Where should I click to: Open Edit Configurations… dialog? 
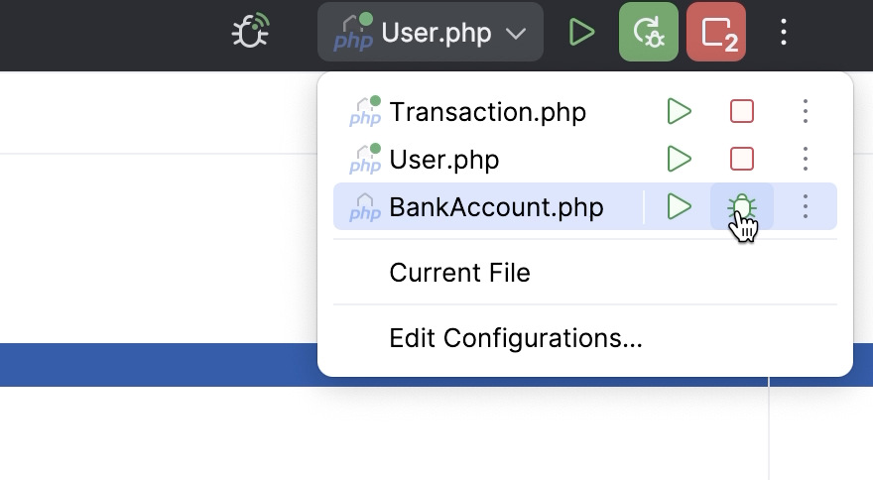coord(516,338)
